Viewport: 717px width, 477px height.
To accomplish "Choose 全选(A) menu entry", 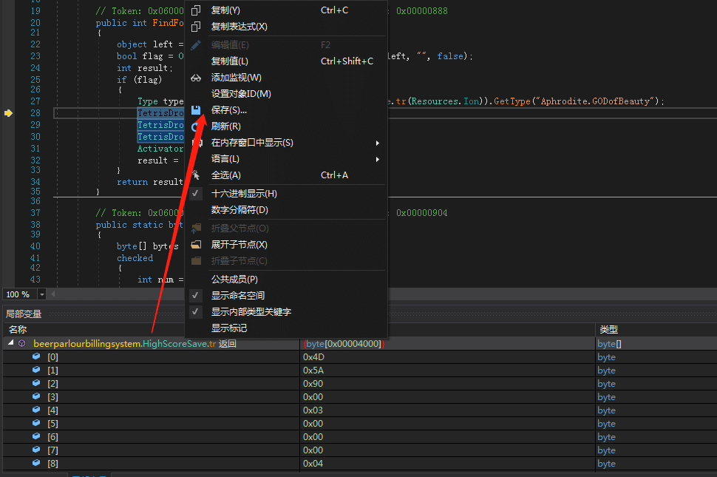I will pos(286,175).
